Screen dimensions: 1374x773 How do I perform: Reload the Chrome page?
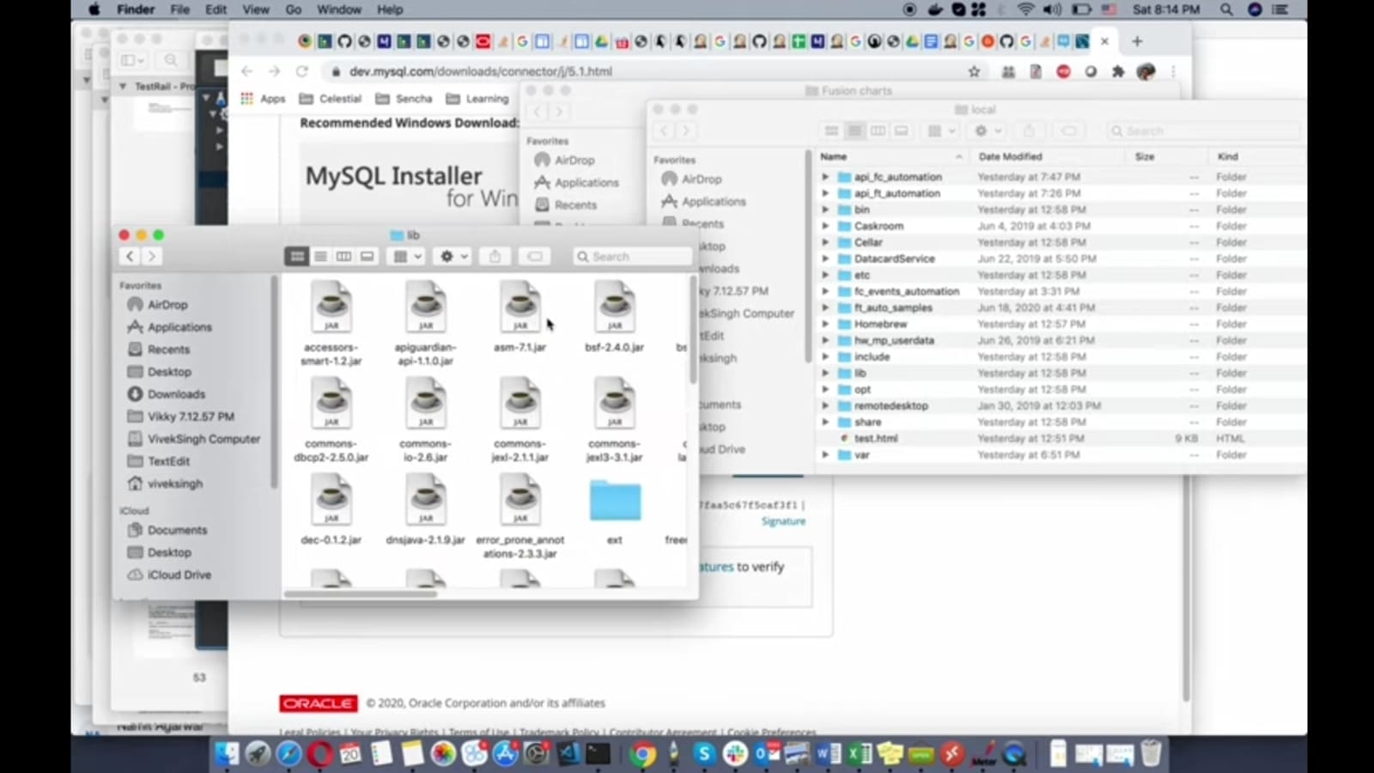(301, 71)
